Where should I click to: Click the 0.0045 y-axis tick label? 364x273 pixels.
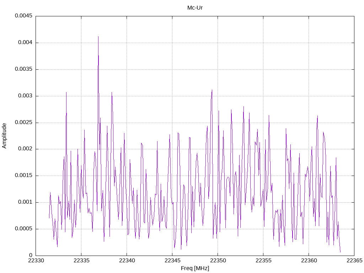coord(24,16)
